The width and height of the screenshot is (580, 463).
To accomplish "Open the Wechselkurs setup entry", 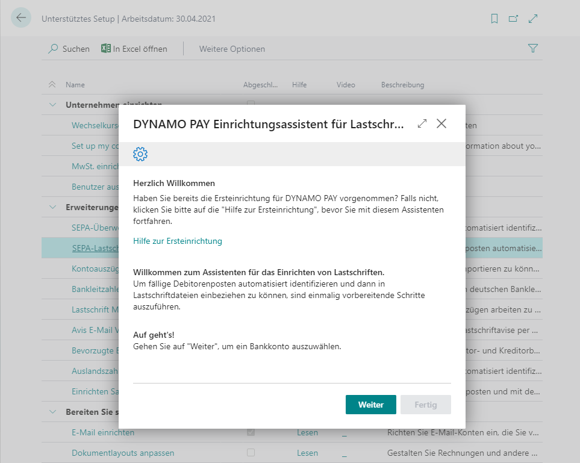I will pos(95,125).
